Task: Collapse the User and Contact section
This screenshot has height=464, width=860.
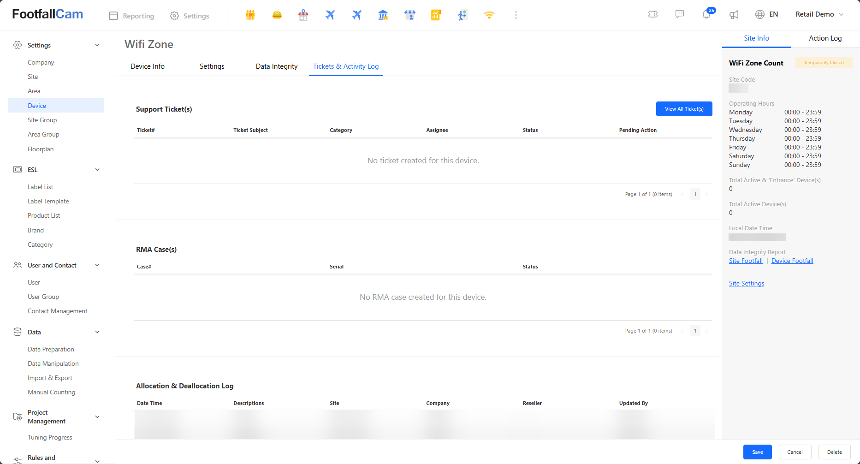Action: (97, 265)
